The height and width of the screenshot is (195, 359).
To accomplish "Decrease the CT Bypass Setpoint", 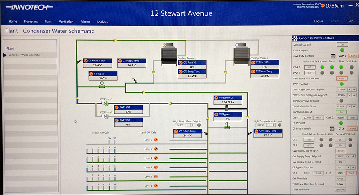I will coord(349,167).
